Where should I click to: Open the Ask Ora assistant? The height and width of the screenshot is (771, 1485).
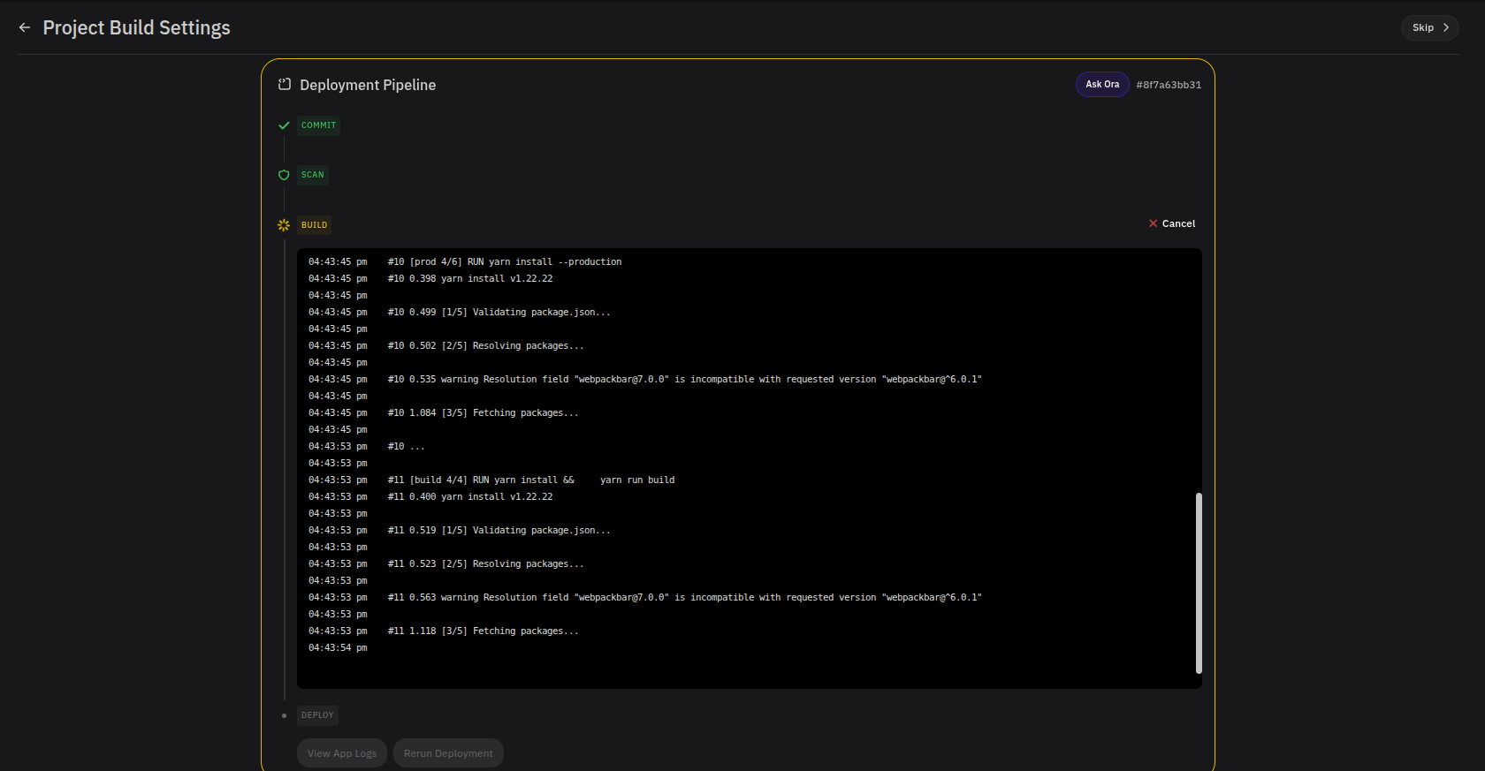coord(1102,85)
